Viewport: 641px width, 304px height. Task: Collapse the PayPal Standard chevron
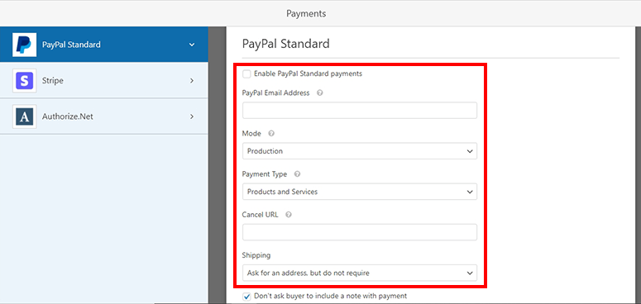tap(192, 45)
